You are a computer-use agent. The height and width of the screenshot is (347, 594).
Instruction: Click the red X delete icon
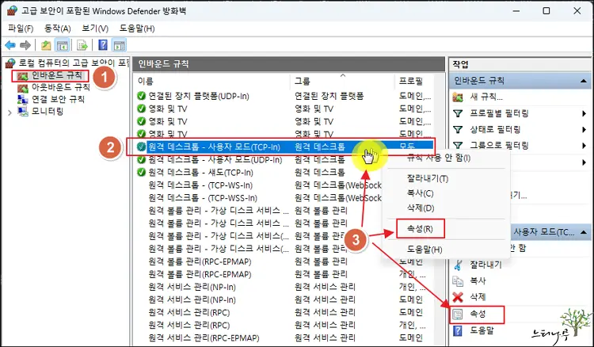coord(458,297)
